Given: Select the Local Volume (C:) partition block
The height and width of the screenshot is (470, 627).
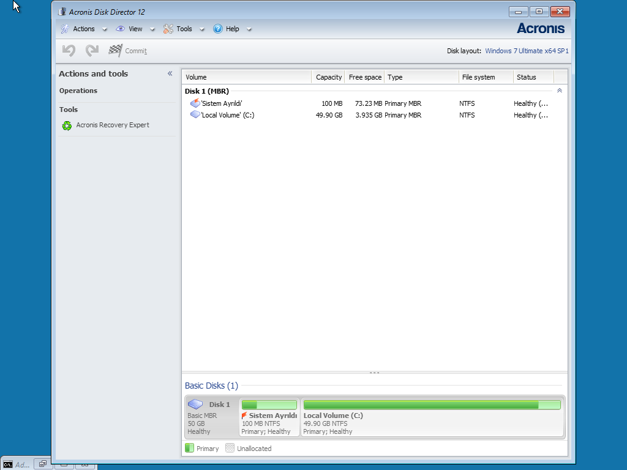Looking at the screenshot, I should point(432,417).
